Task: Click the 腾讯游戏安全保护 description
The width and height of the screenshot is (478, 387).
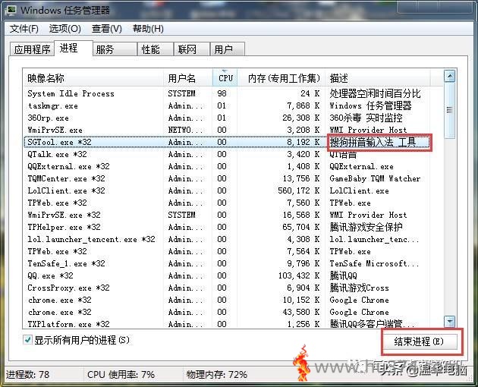Action: [x=366, y=227]
